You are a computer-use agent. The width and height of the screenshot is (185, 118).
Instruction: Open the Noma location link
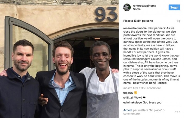tap(137, 9)
